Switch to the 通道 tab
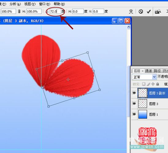The image size is (168, 153). tap(148, 71)
